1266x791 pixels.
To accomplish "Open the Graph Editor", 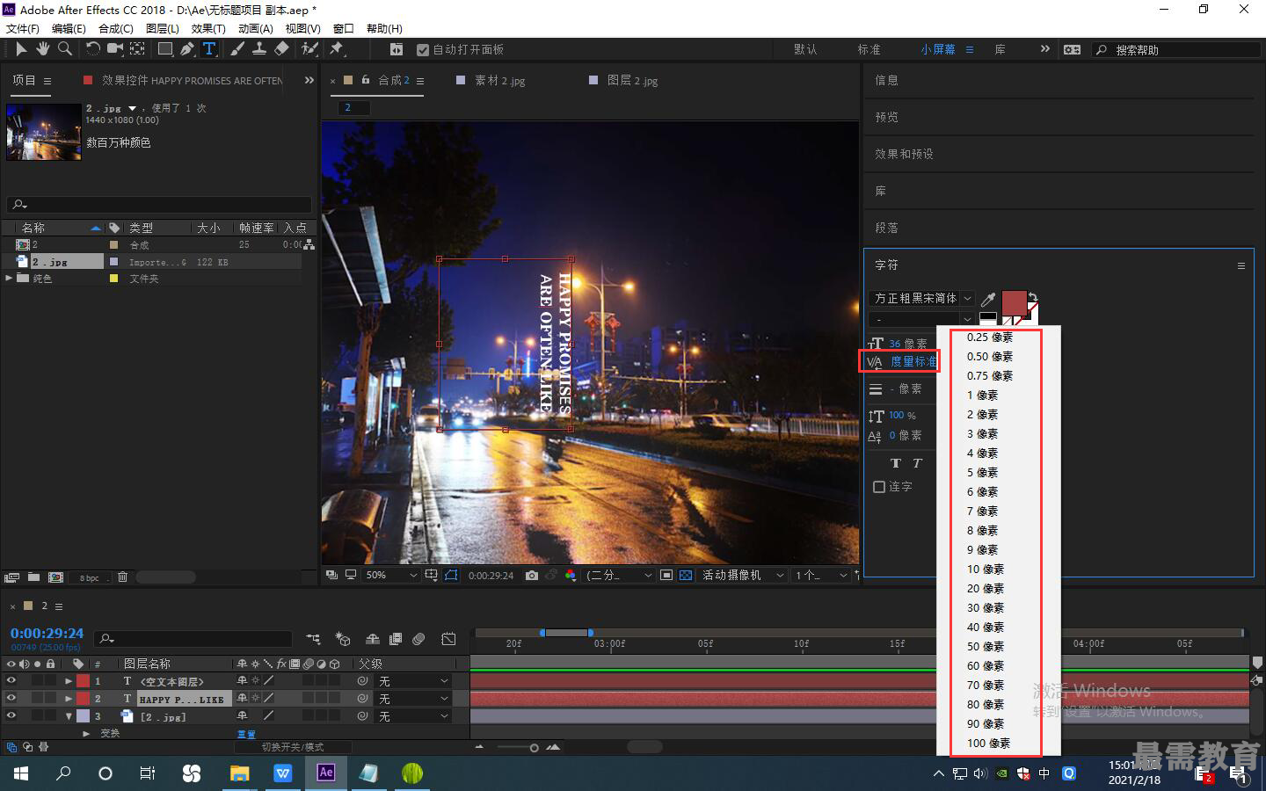I will [448, 639].
